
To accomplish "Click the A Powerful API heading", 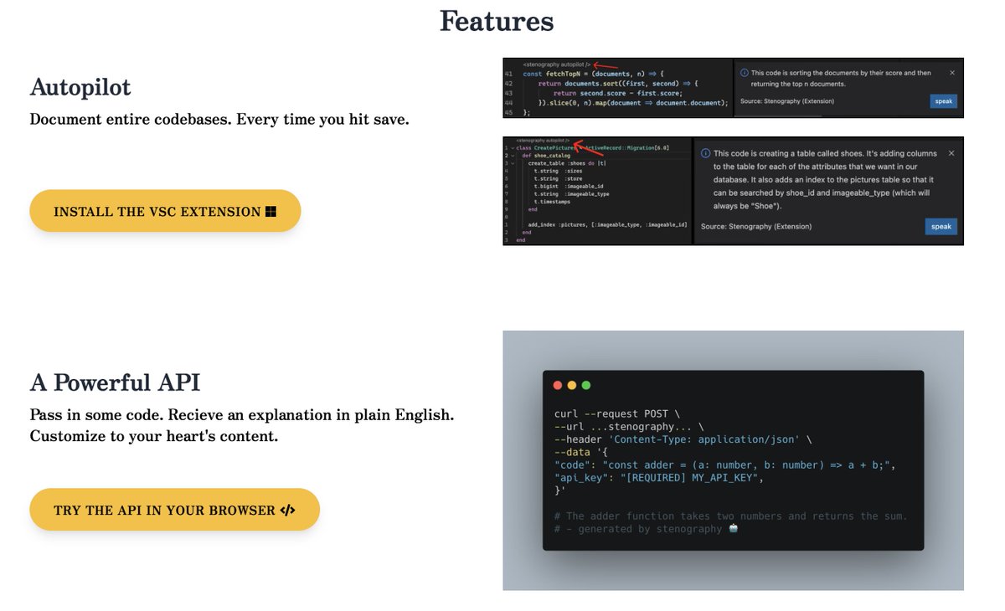I will (115, 383).
